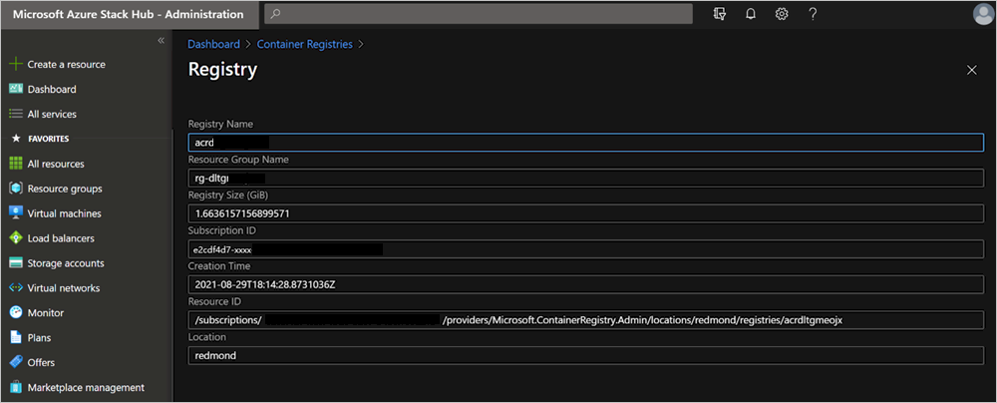
Task: Click the help question mark icon
Action: 813,14
